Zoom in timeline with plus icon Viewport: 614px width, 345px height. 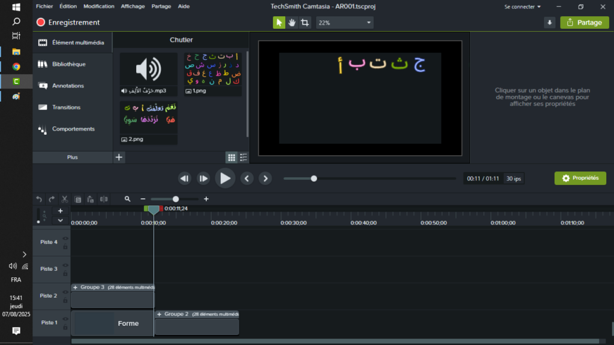point(206,199)
